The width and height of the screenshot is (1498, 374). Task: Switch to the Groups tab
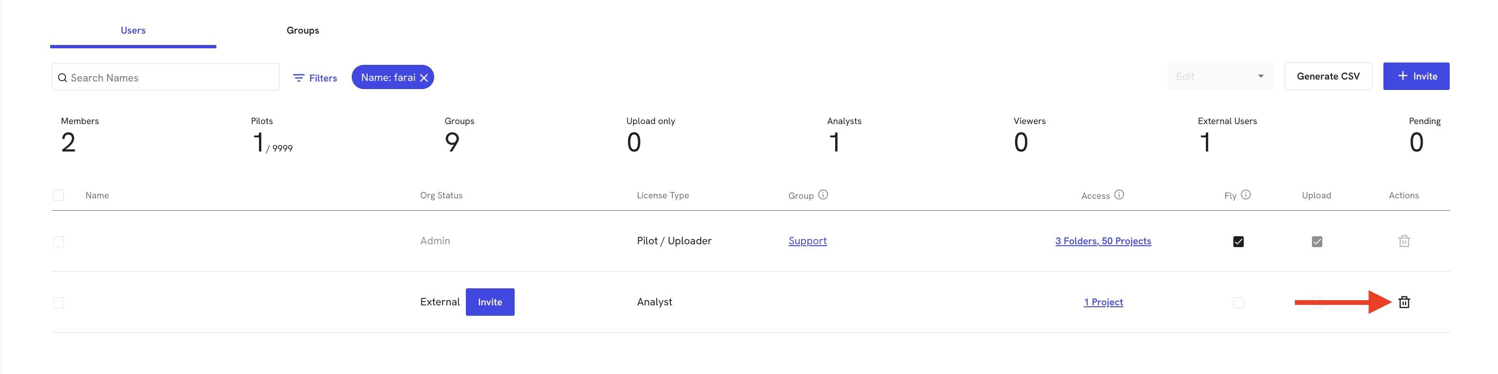coord(303,30)
